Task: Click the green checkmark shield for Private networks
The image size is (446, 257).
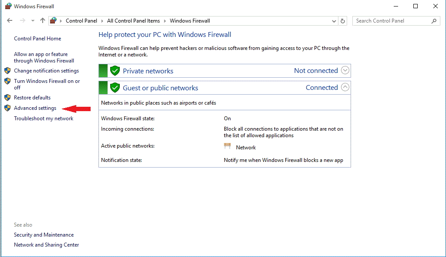Action: click(115, 70)
